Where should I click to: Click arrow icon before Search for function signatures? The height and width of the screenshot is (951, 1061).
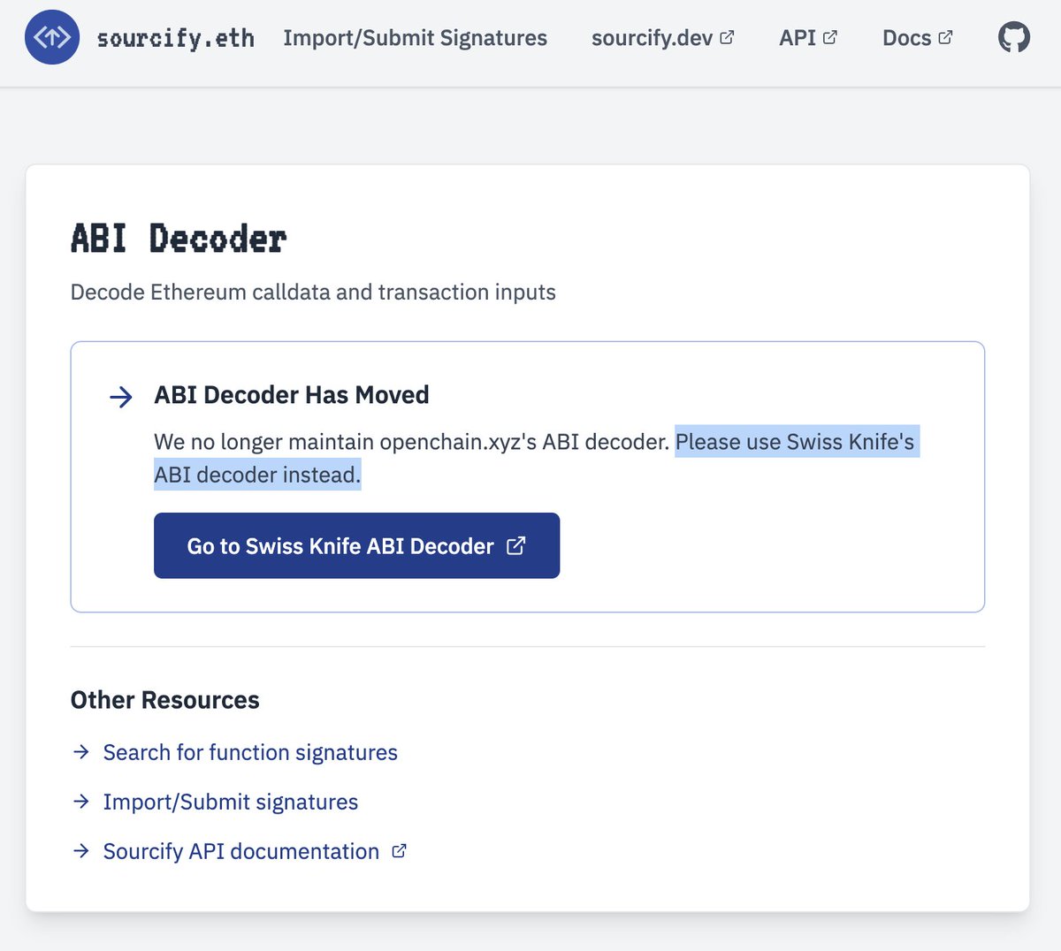(x=81, y=751)
